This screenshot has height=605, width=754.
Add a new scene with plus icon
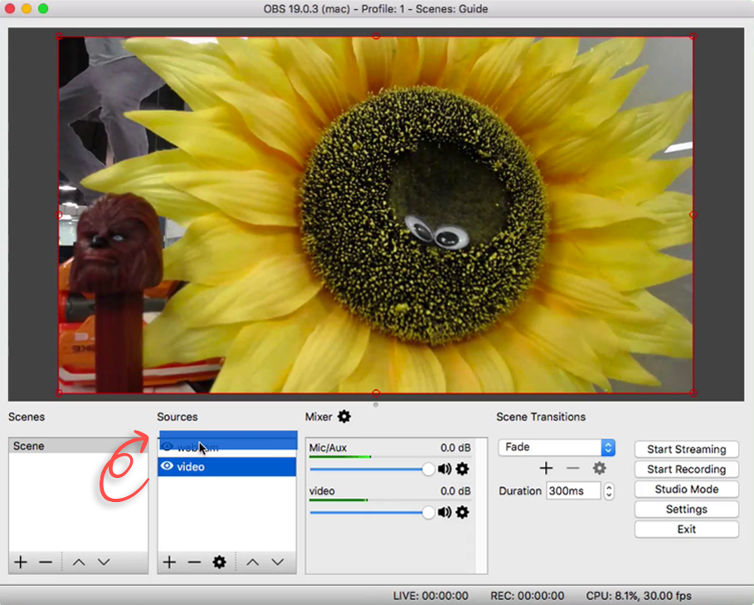21,562
